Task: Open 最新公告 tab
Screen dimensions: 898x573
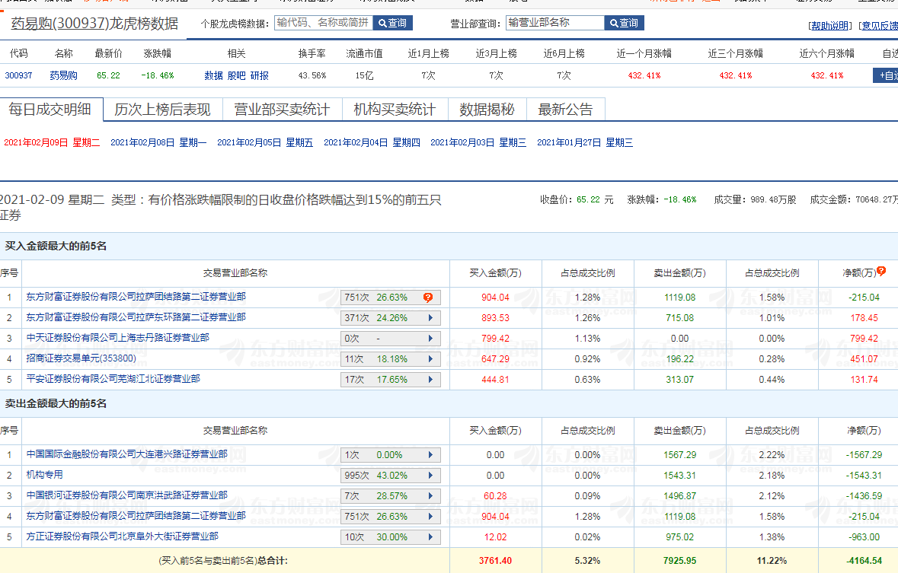Action: (x=565, y=110)
